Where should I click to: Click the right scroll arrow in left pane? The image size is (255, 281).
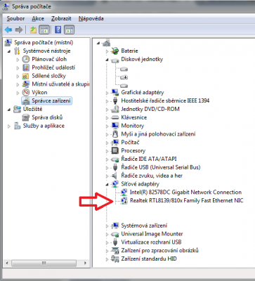(85, 263)
